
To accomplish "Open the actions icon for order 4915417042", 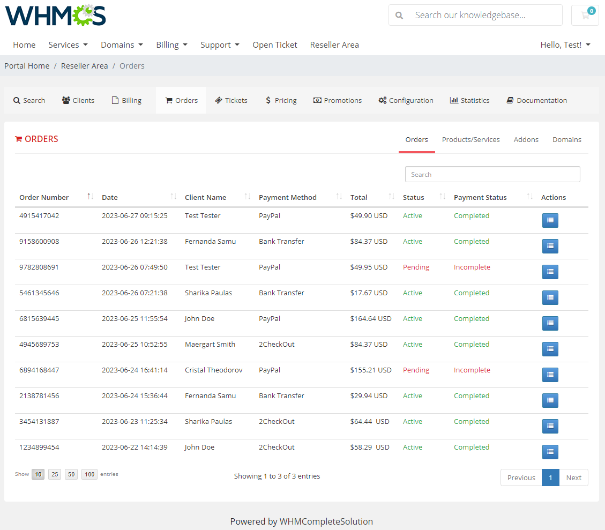I will click(550, 220).
